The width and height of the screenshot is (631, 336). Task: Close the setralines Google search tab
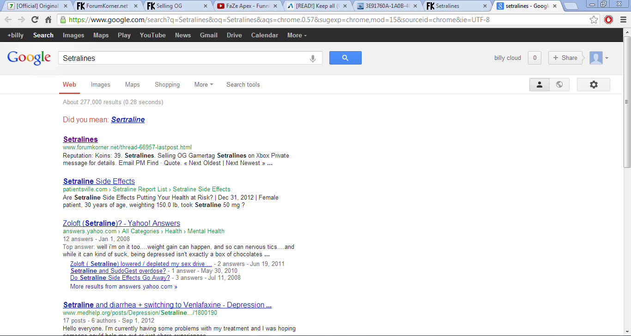tap(555, 6)
